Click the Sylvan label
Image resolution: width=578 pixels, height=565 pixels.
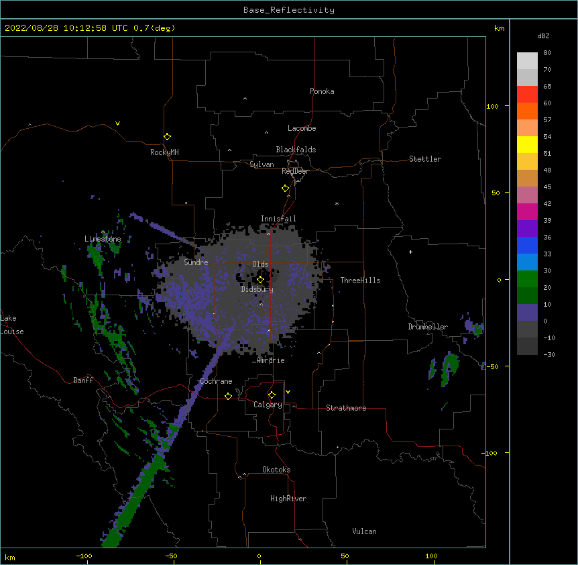tap(262, 164)
